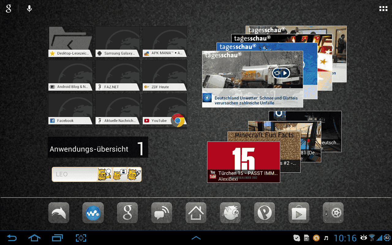Open quick settings via the 10:16 clock

pyautogui.click(x=345, y=238)
